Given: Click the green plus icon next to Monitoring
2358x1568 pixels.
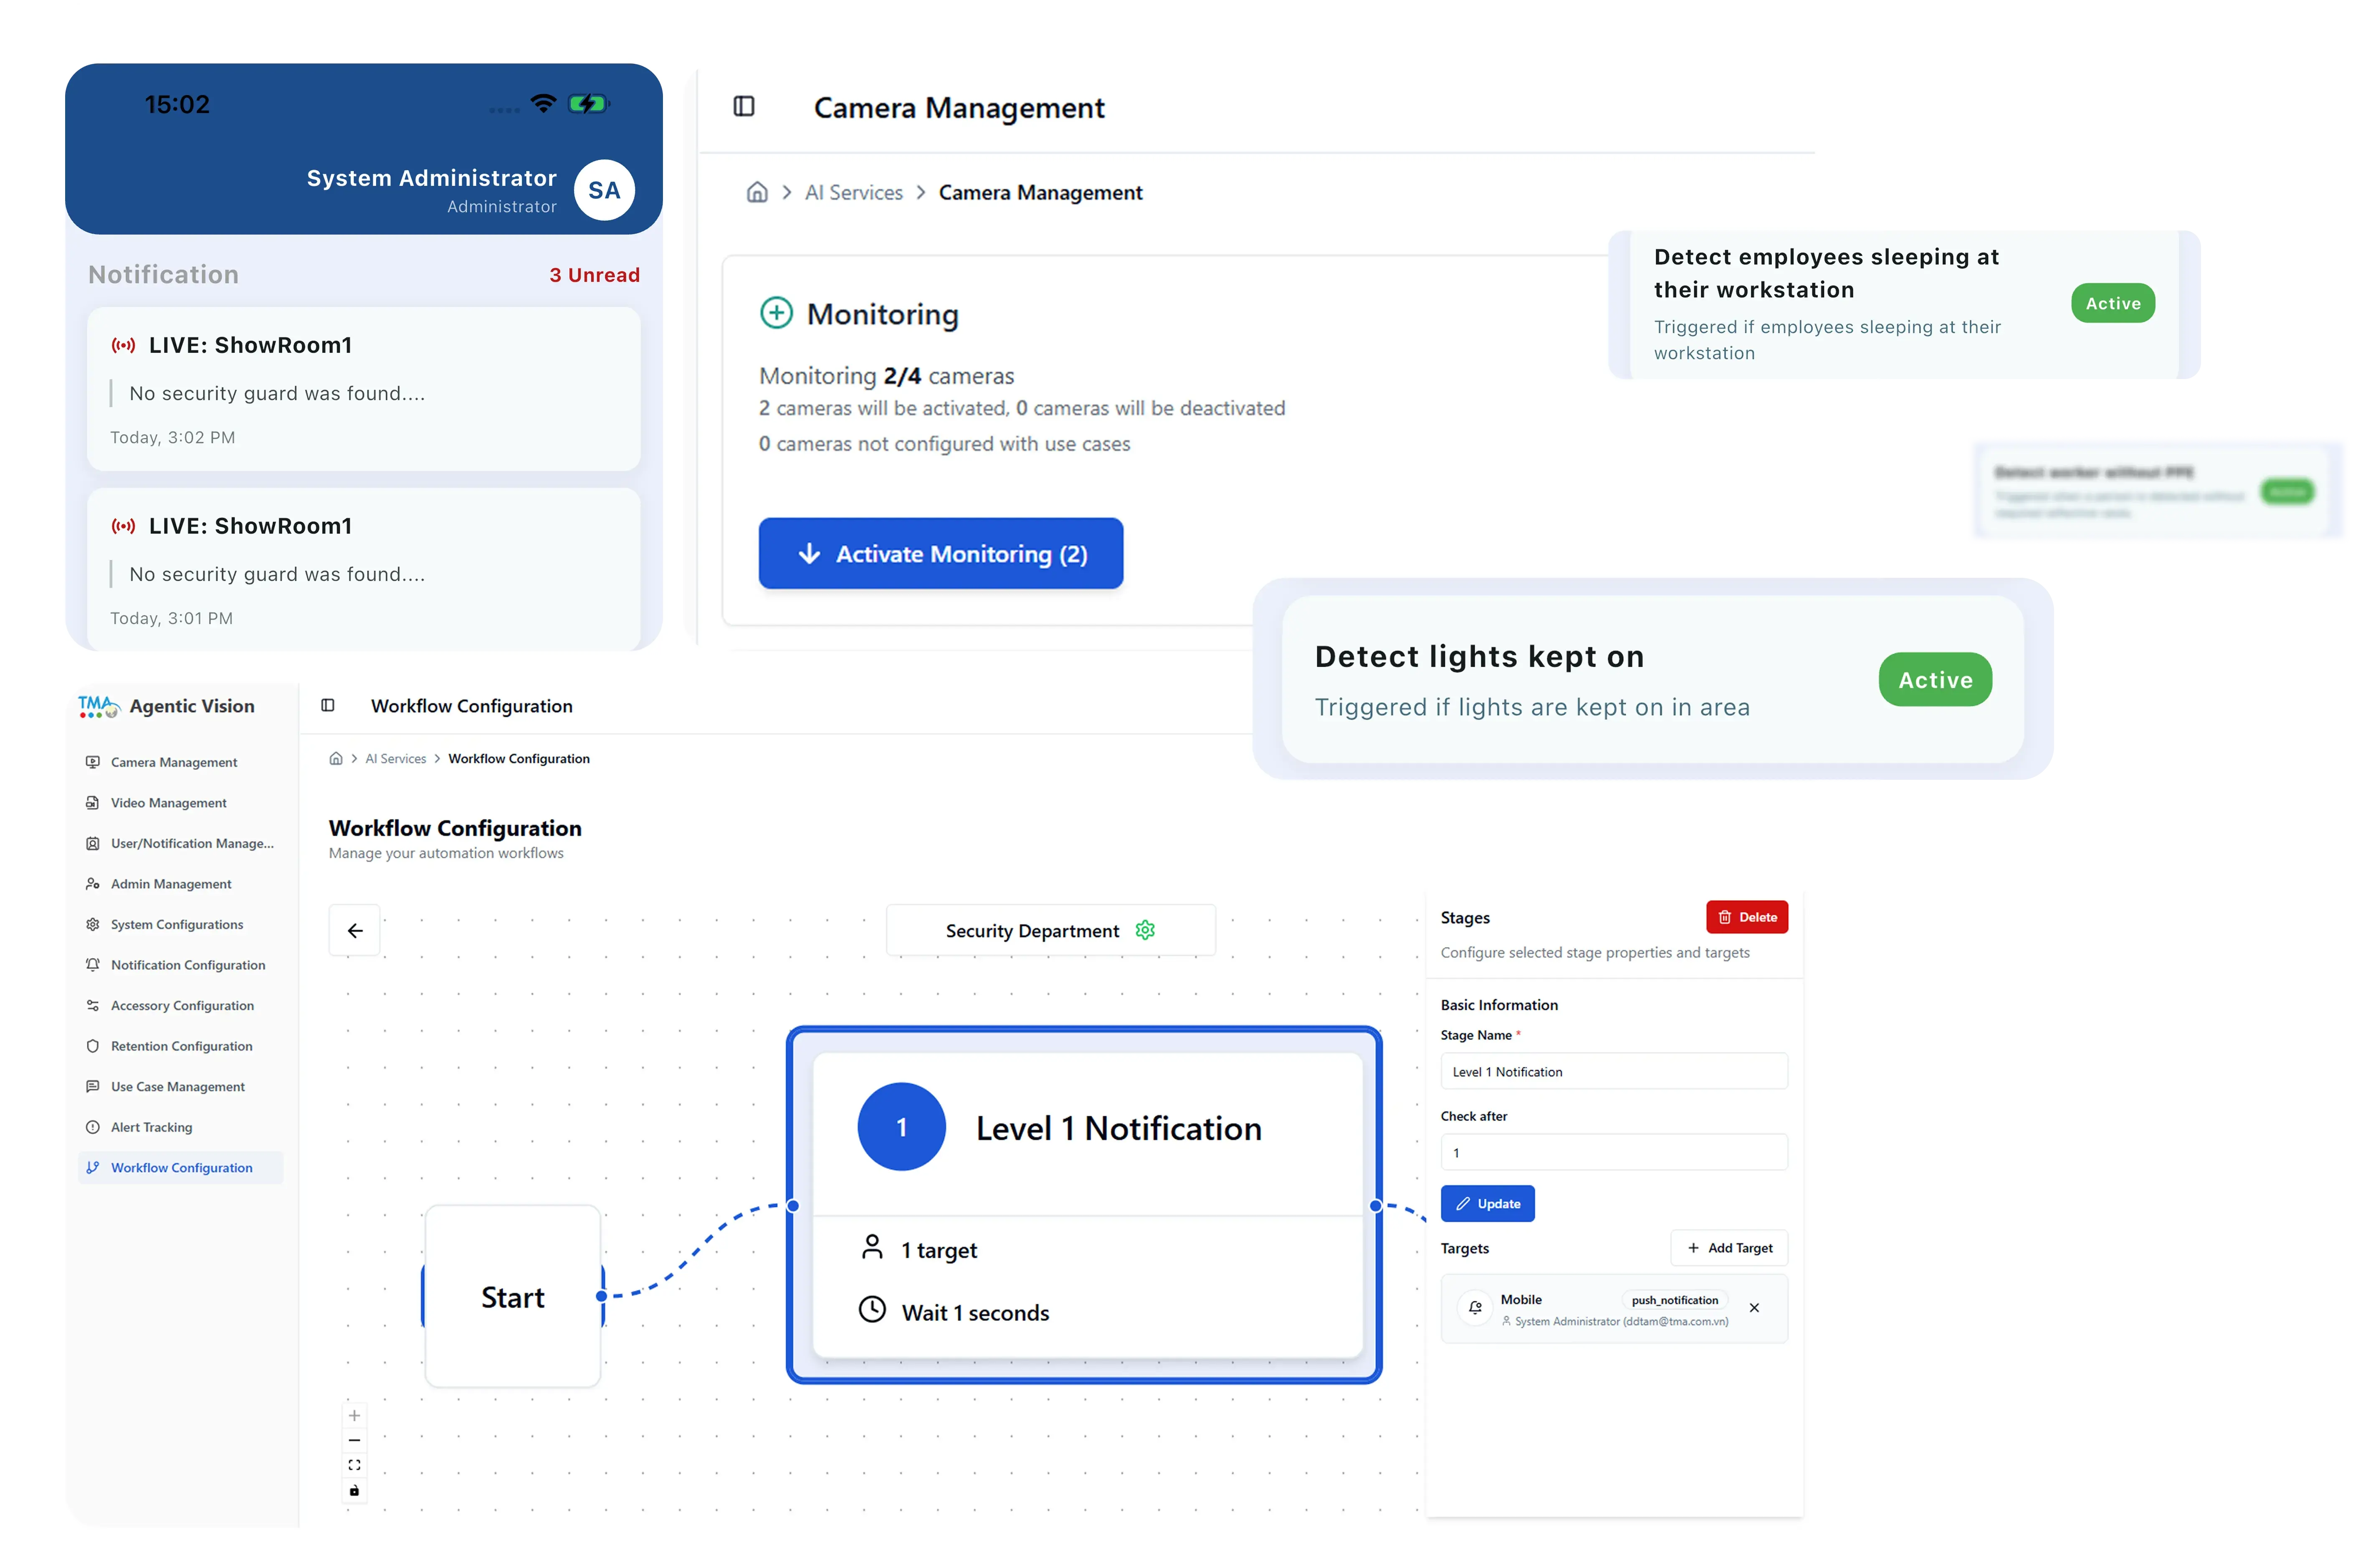Looking at the screenshot, I should [x=776, y=313].
